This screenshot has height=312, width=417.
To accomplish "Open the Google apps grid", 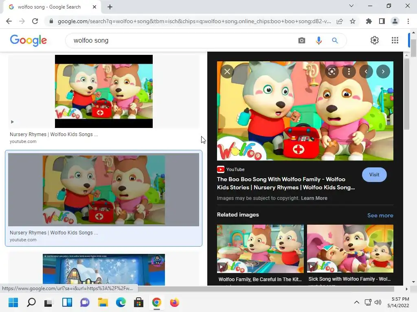I will tap(395, 40).
